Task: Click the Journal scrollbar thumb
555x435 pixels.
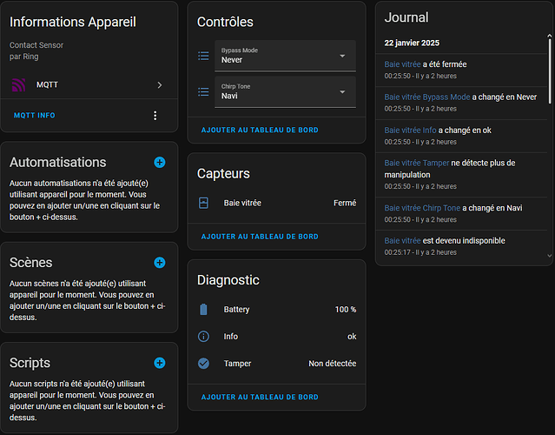Action: click(x=550, y=70)
